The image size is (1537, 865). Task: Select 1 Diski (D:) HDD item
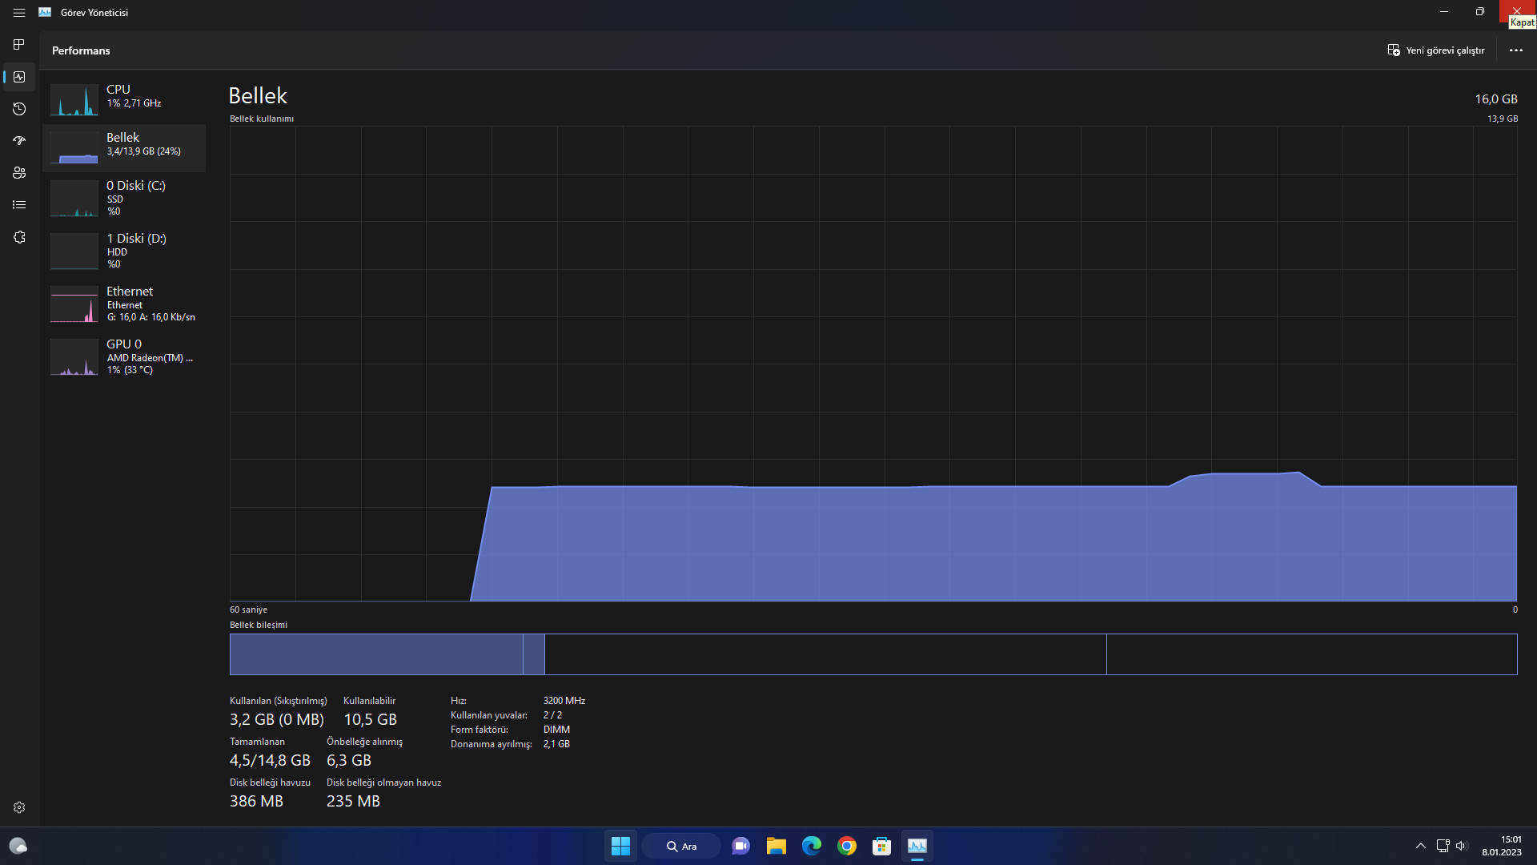pyautogui.click(x=124, y=251)
